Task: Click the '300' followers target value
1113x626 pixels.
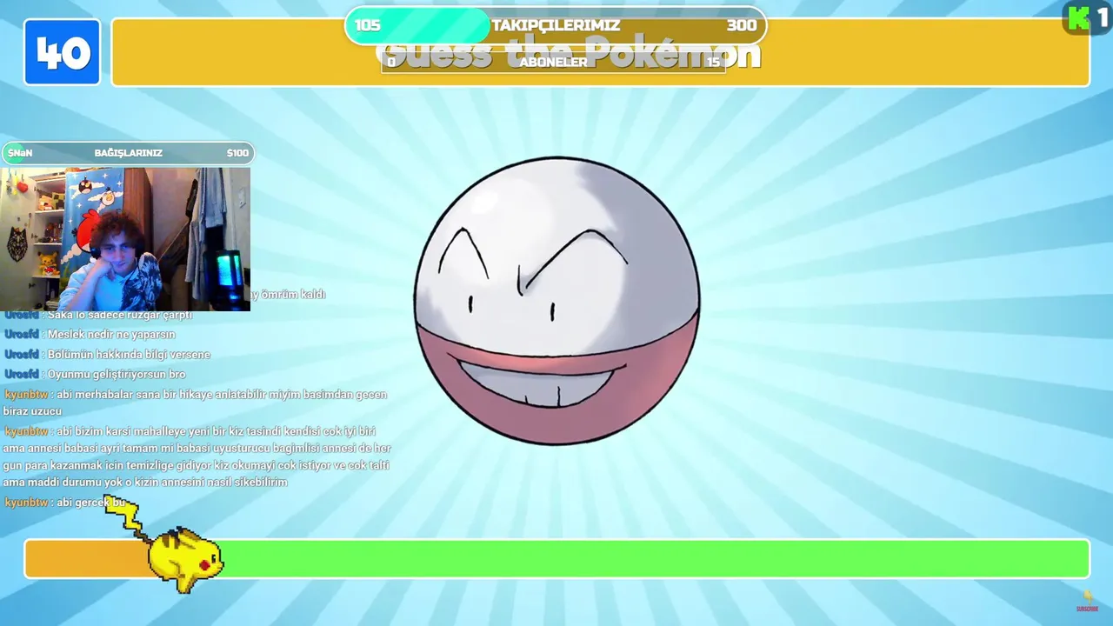Action: pyautogui.click(x=742, y=25)
